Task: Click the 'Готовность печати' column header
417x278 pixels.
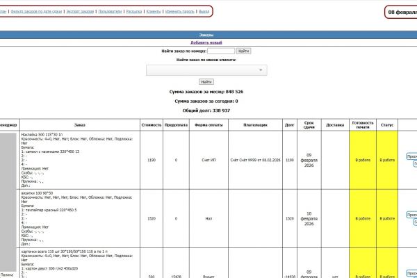Action: click(363, 125)
